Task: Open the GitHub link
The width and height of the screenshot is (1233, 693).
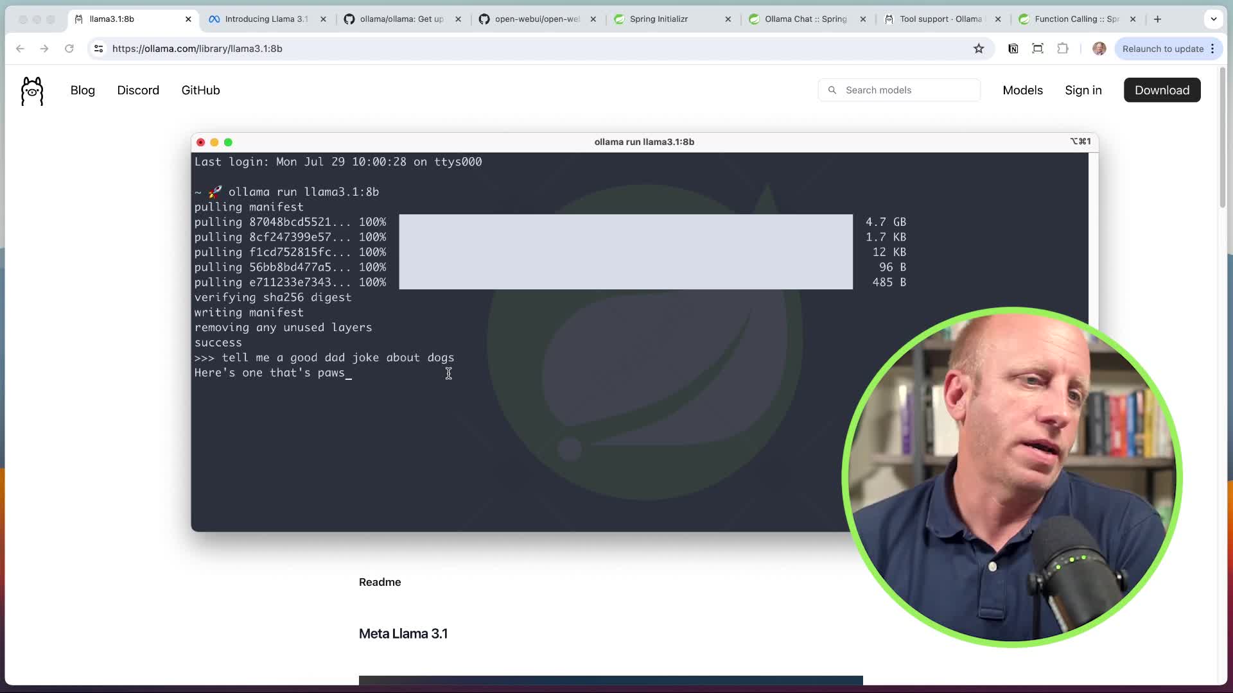Action: coord(200,90)
